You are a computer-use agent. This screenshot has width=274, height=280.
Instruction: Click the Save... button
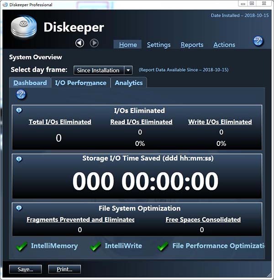(x=26, y=269)
